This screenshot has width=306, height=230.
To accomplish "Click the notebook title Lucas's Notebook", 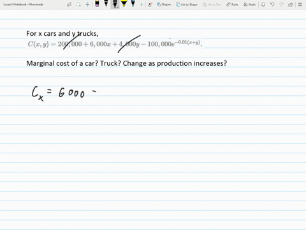I will point(23,4).
